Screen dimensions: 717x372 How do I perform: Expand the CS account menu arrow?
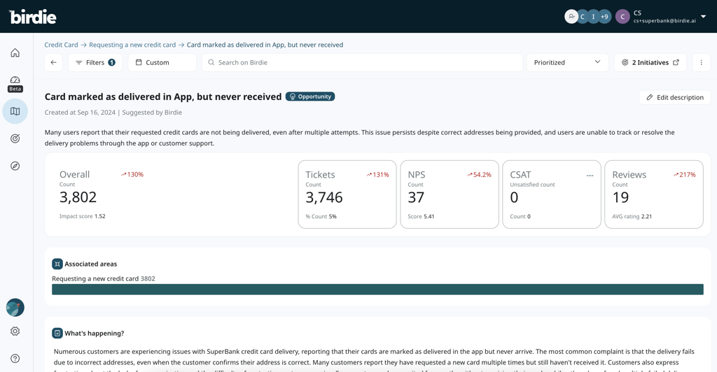(703, 17)
